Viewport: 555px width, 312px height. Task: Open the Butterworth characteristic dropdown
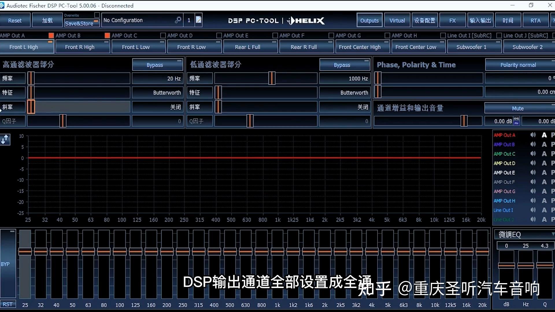click(x=158, y=92)
